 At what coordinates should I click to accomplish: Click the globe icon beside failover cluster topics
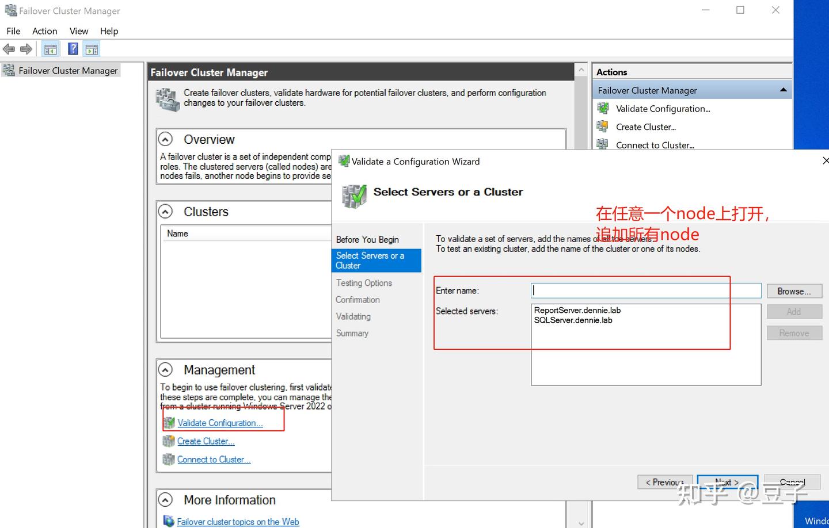[x=168, y=521]
